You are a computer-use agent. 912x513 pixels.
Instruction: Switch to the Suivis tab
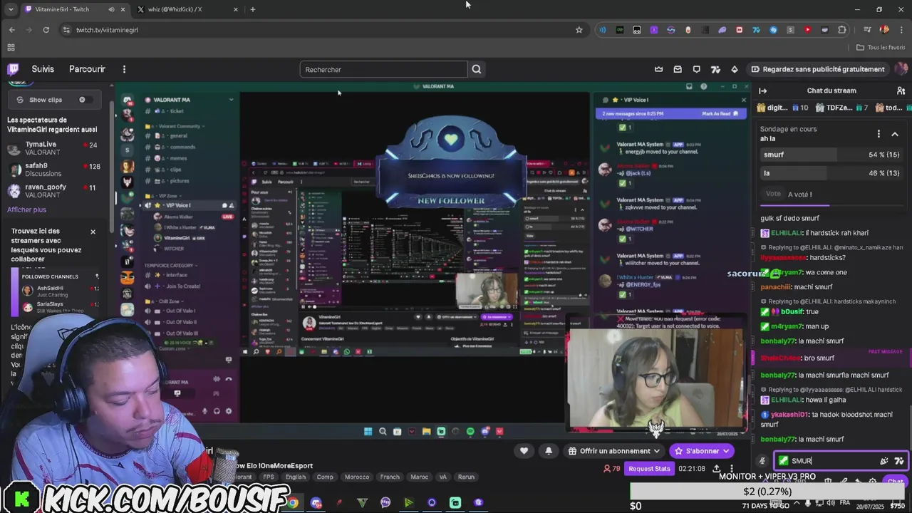coord(43,69)
